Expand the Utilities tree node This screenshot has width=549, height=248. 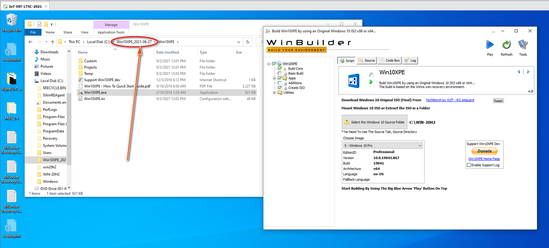pos(274,92)
